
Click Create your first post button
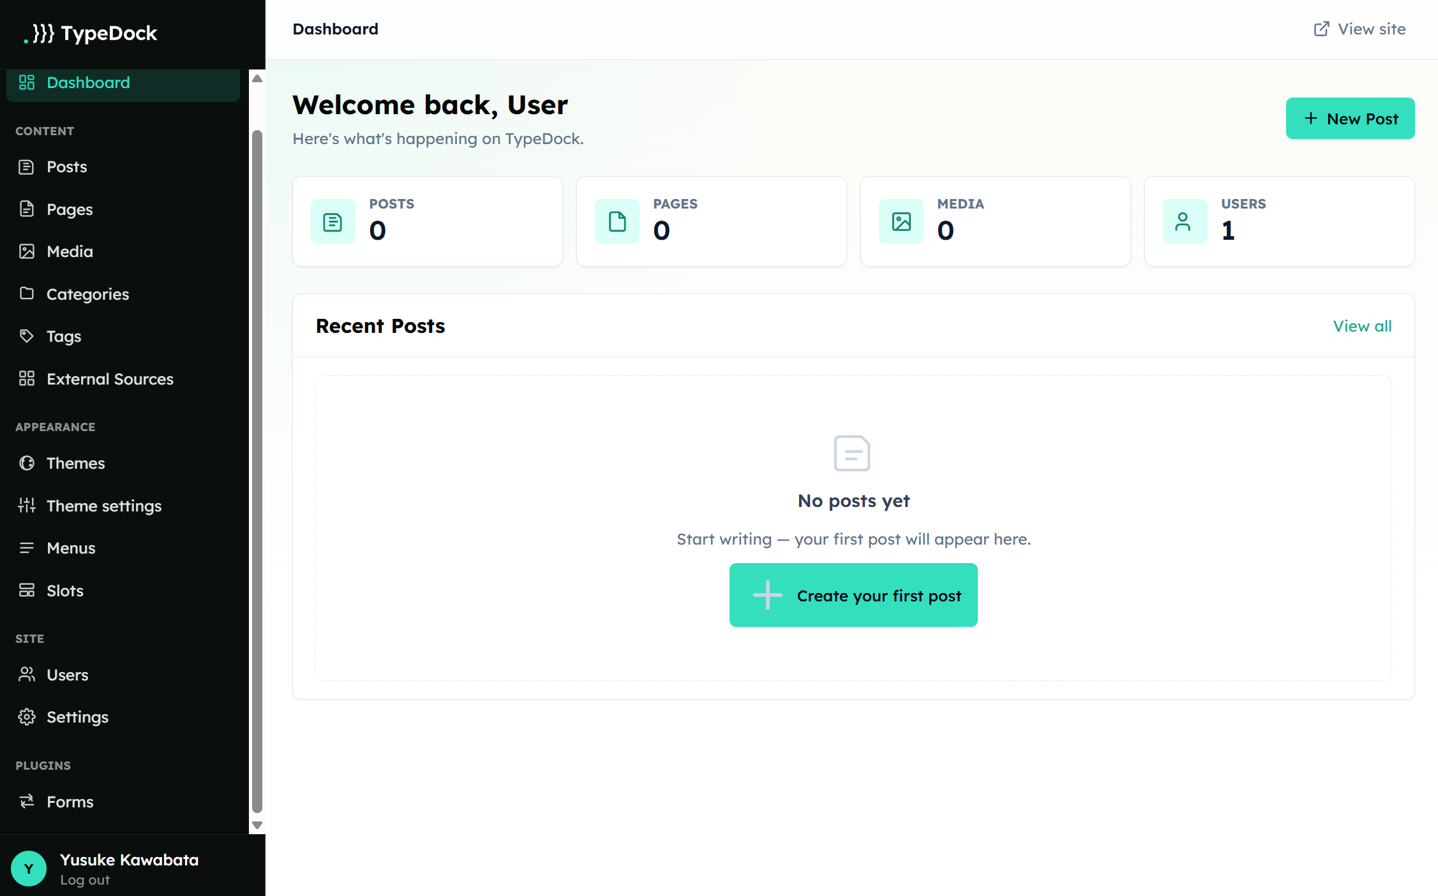pos(853,595)
